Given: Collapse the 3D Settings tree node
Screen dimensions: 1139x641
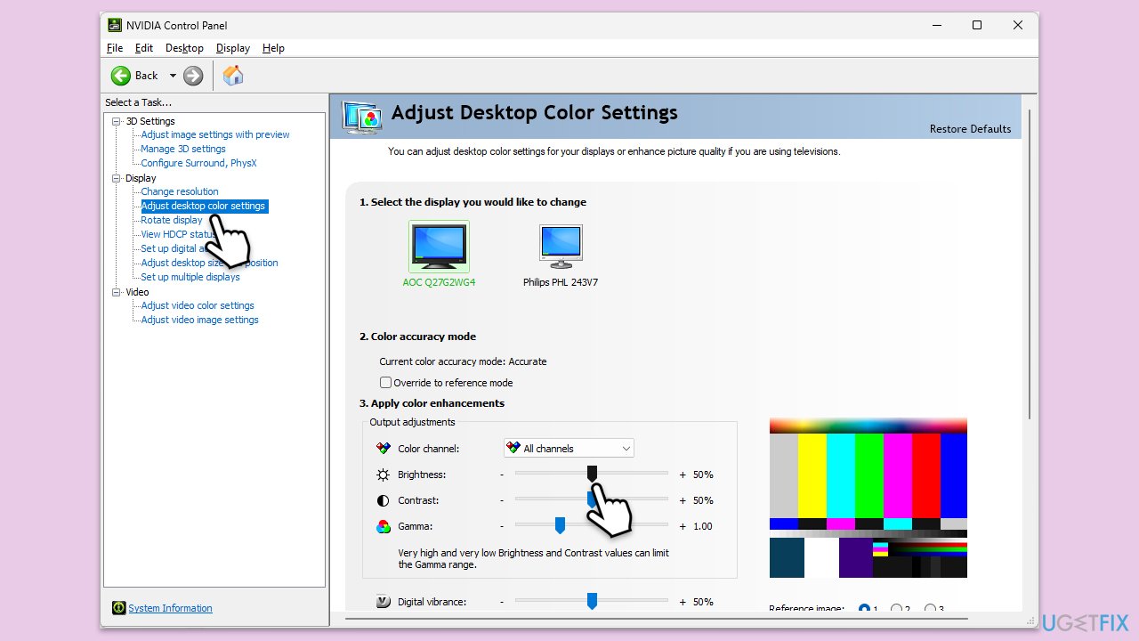Looking at the screenshot, I should pos(116,121).
